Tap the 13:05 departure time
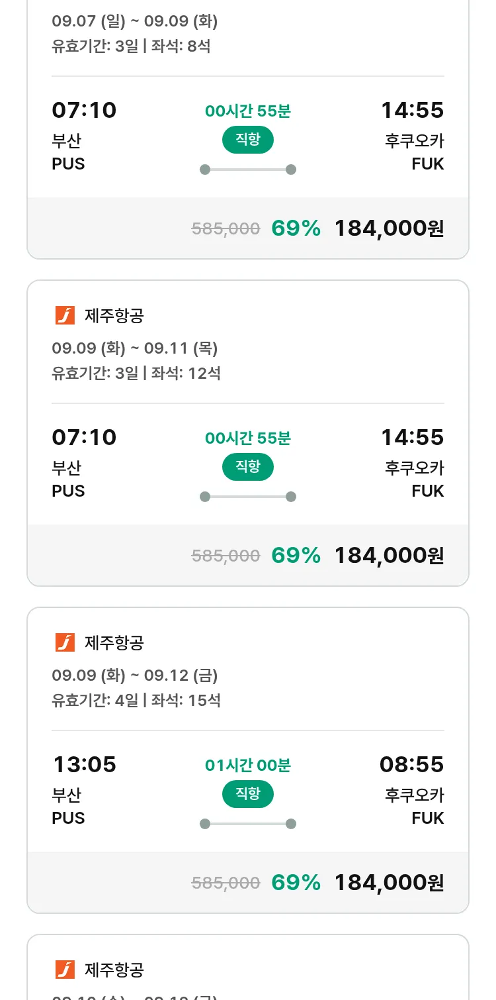This screenshot has height=1000, width=496. point(85,765)
